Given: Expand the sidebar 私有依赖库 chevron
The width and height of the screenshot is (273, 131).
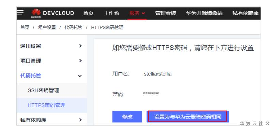Looking at the screenshot, I should point(80,120).
